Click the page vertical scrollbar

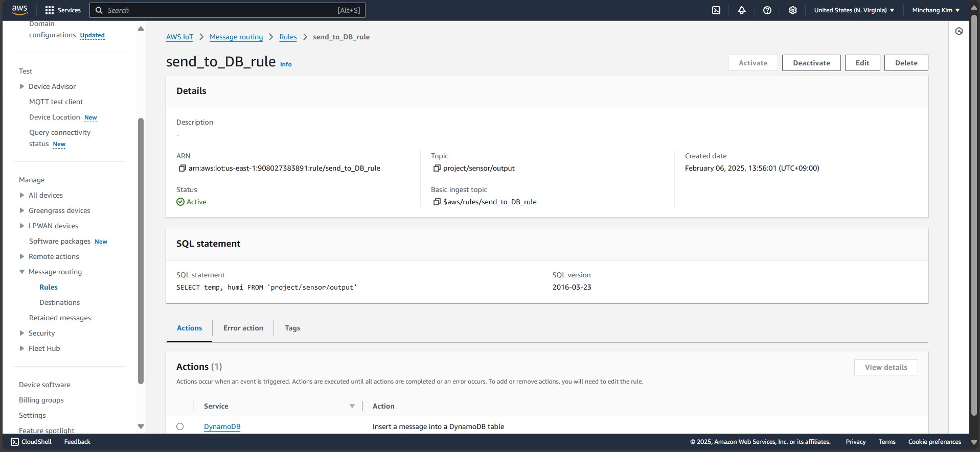(x=974, y=215)
